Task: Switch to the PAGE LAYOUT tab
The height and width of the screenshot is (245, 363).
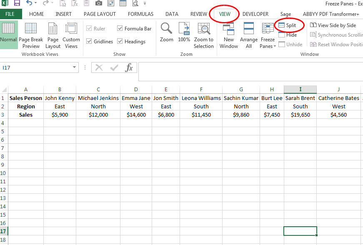Action: [x=100, y=14]
